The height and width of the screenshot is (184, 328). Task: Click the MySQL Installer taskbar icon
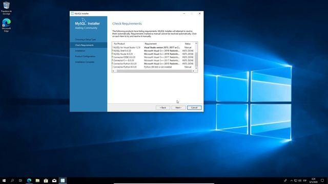63,180
